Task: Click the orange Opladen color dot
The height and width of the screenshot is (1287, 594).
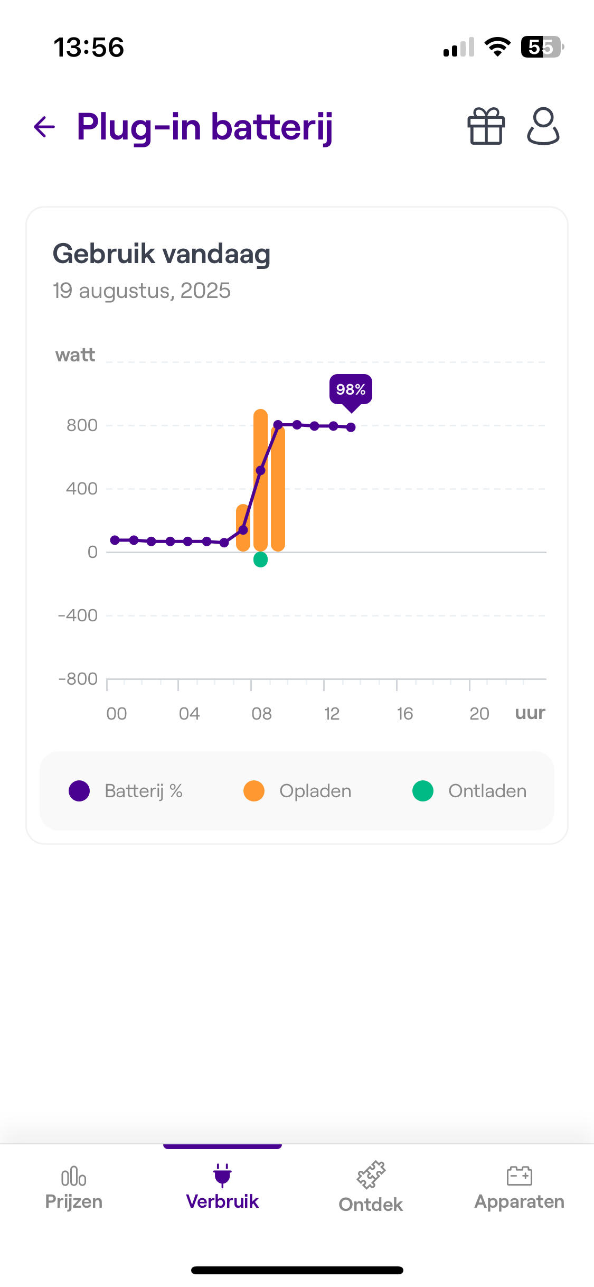Action: tap(254, 791)
